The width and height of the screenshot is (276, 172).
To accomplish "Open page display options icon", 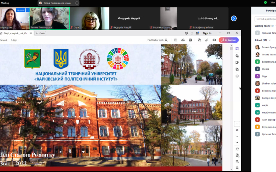I will [237, 155].
